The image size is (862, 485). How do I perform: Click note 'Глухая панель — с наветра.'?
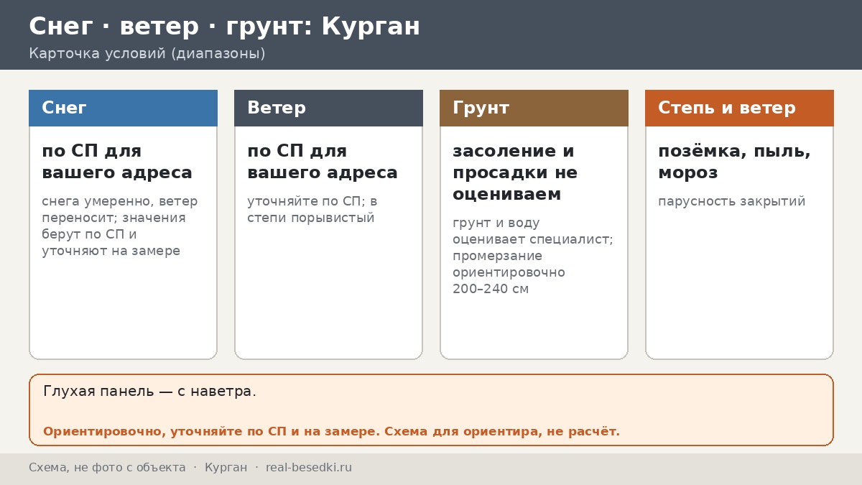click(149, 392)
